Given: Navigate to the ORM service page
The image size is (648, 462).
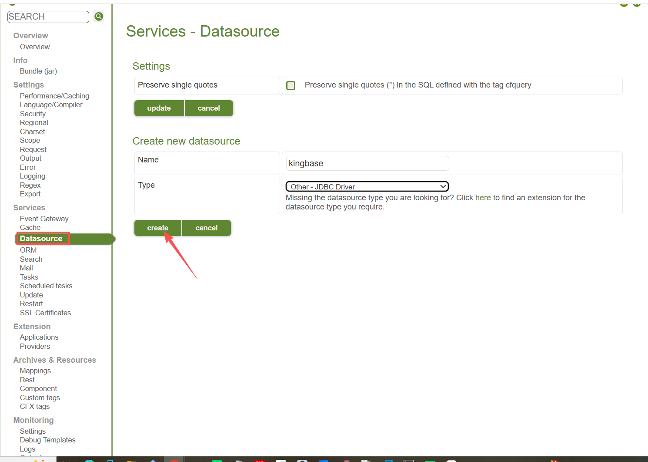Looking at the screenshot, I should click(28, 250).
